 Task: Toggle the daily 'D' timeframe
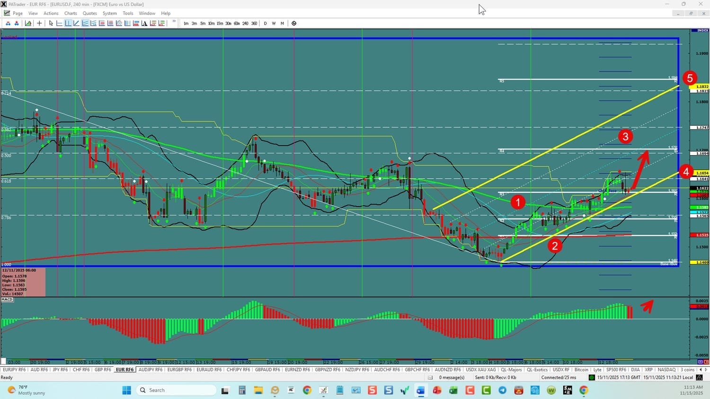pos(265,23)
